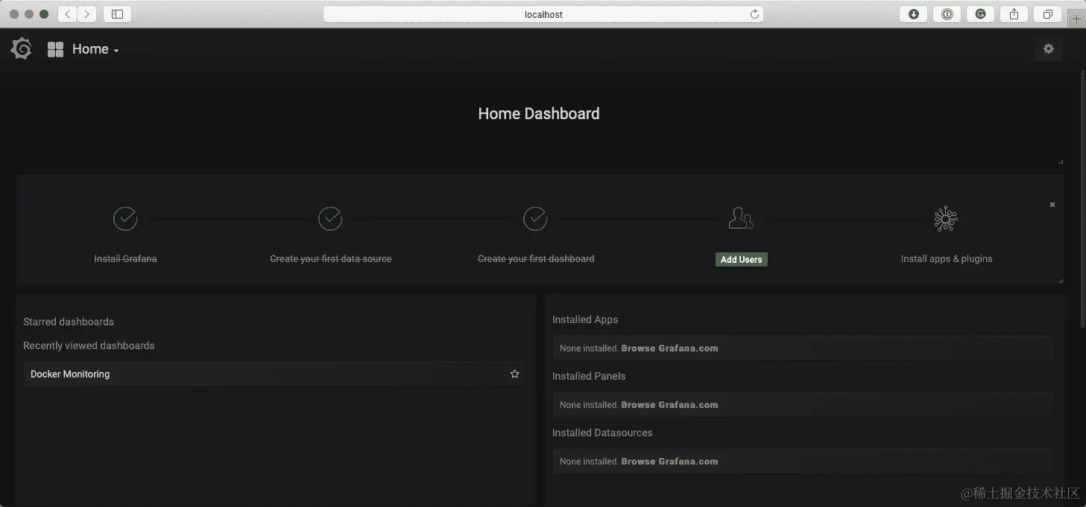The height and width of the screenshot is (507, 1086).
Task: Click the Installed Panels heading
Action: [x=589, y=377]
